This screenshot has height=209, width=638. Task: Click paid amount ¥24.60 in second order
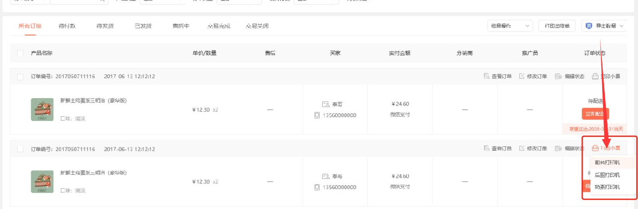point(400,176)
